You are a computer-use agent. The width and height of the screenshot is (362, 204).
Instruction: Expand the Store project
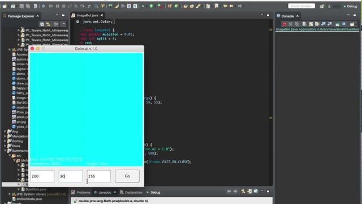5,146
